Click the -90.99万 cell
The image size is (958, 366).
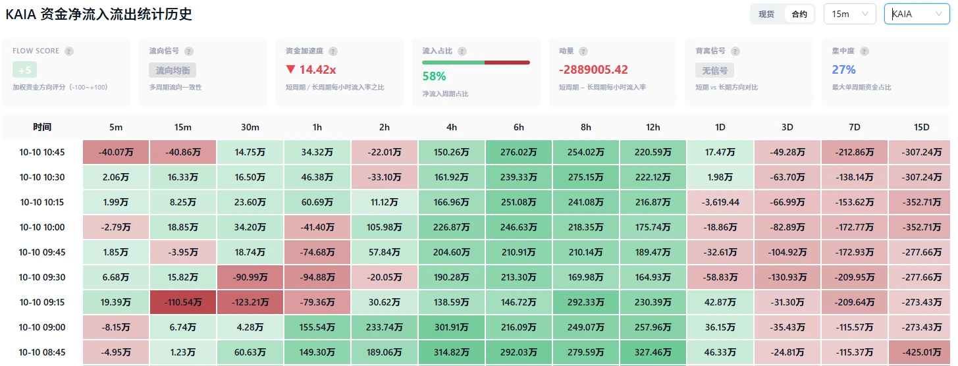click(250, 277)
